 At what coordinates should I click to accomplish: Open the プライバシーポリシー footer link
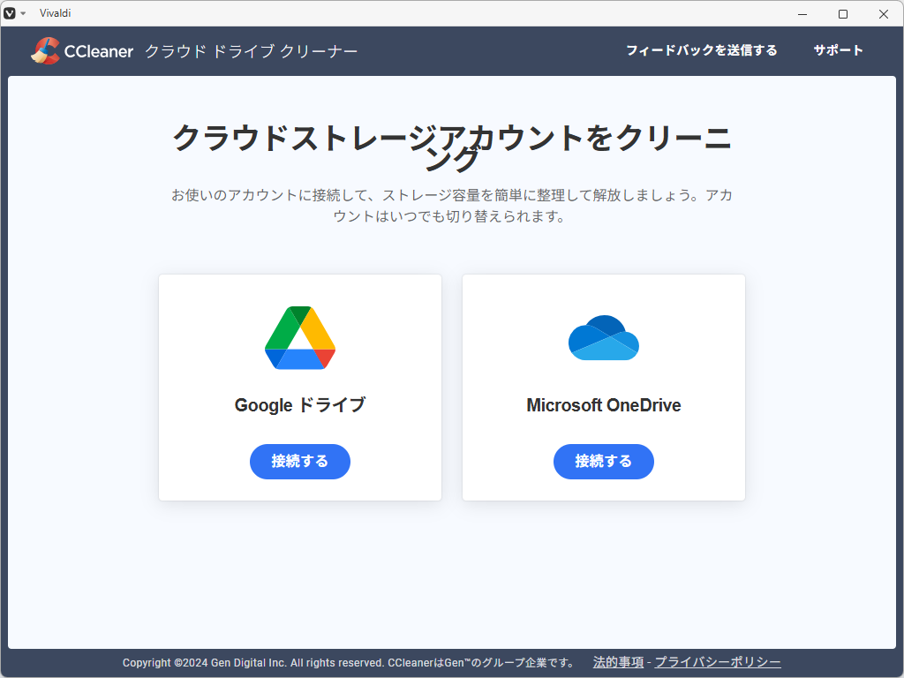[x=718, y=662]
